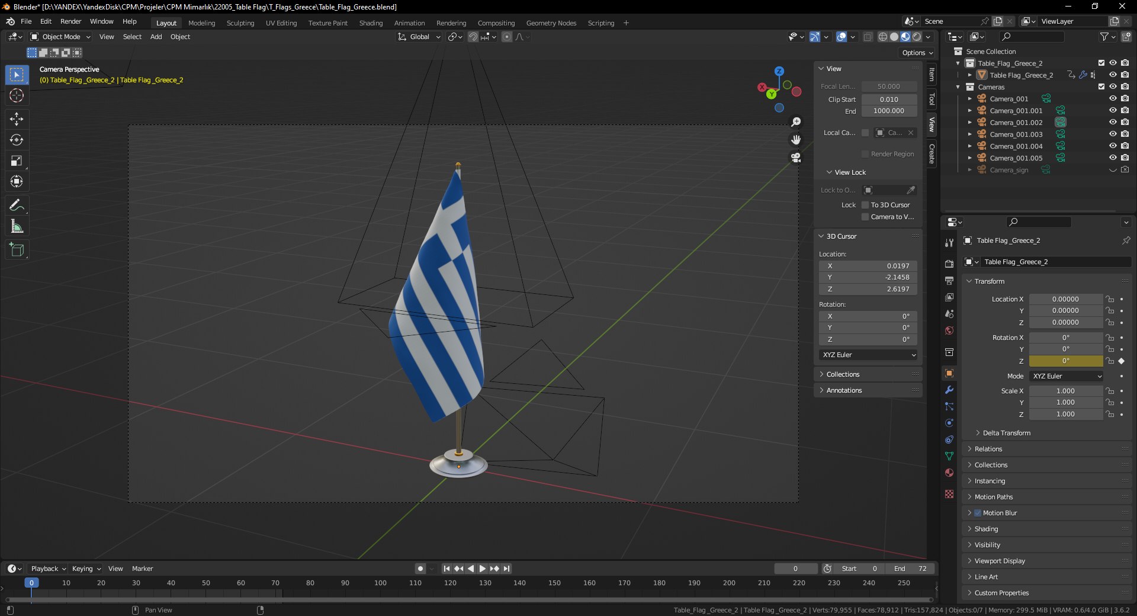Screen dimensions: 1137x616
Task: Play the animation forward
Action: 483,569
